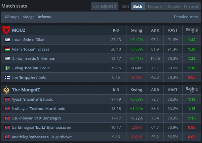
Task: Click the flag icon beside cobrazera
Action: [x=7, y=137]
